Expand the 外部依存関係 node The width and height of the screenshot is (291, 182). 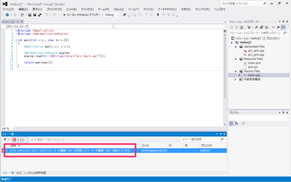click(235, 79)
